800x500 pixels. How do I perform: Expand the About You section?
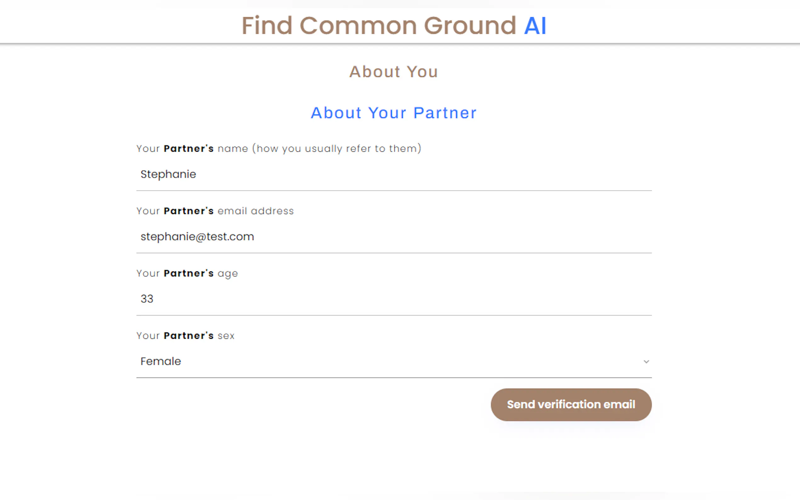coord(394,72)
